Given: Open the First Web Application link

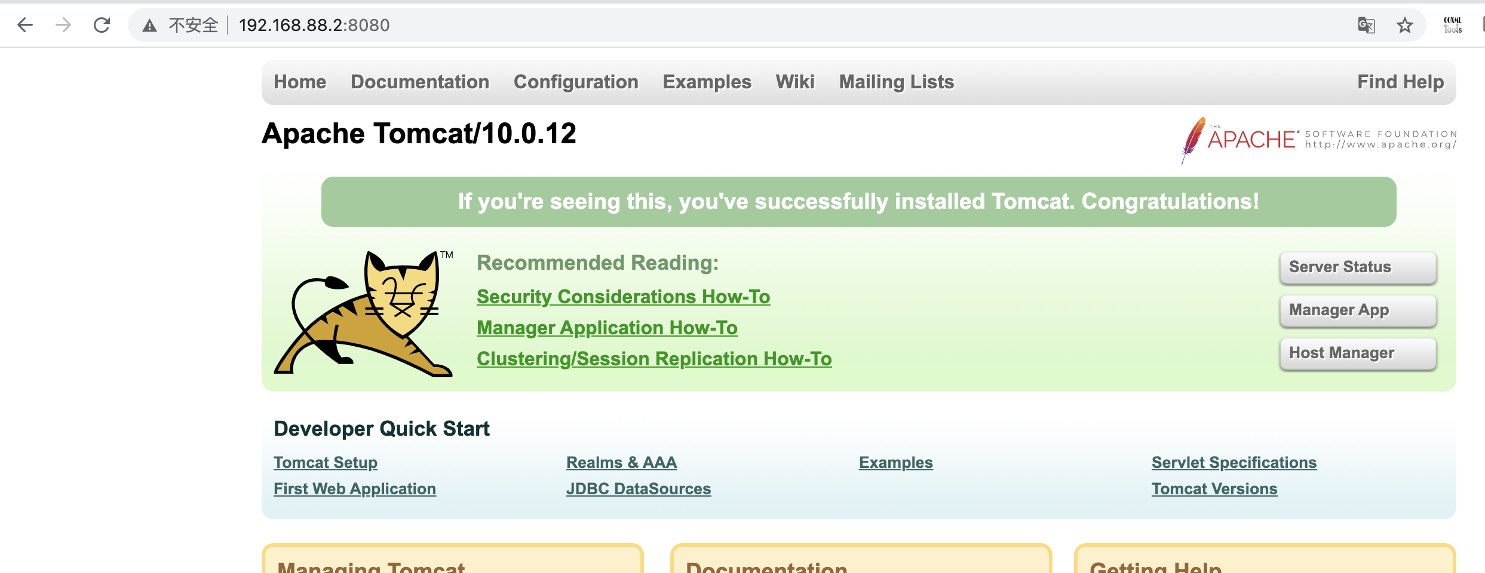Looking at the screenshot, I should tap(355, 489).
